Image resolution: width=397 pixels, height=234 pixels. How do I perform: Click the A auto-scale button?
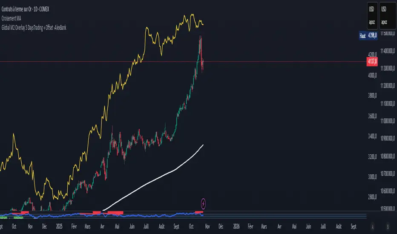(372, 227)
